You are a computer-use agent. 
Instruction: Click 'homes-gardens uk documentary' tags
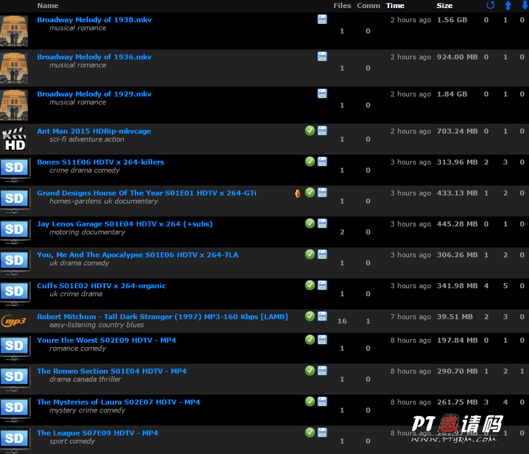[103, 201]
